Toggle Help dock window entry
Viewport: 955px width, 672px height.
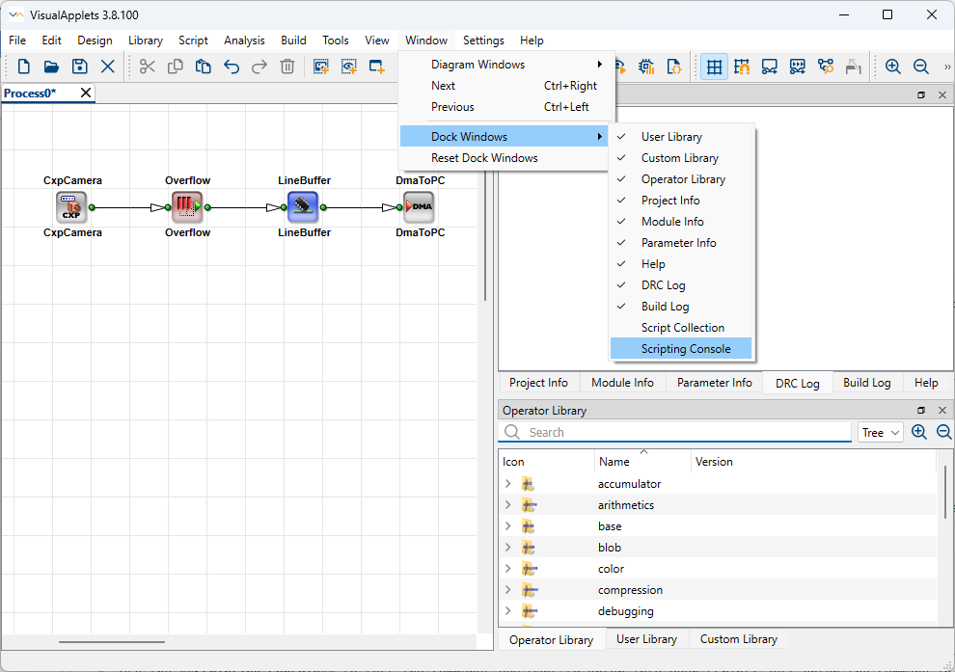tap(681, 264)
